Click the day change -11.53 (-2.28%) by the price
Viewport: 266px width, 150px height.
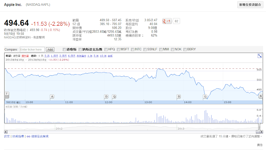click(50, 24)
